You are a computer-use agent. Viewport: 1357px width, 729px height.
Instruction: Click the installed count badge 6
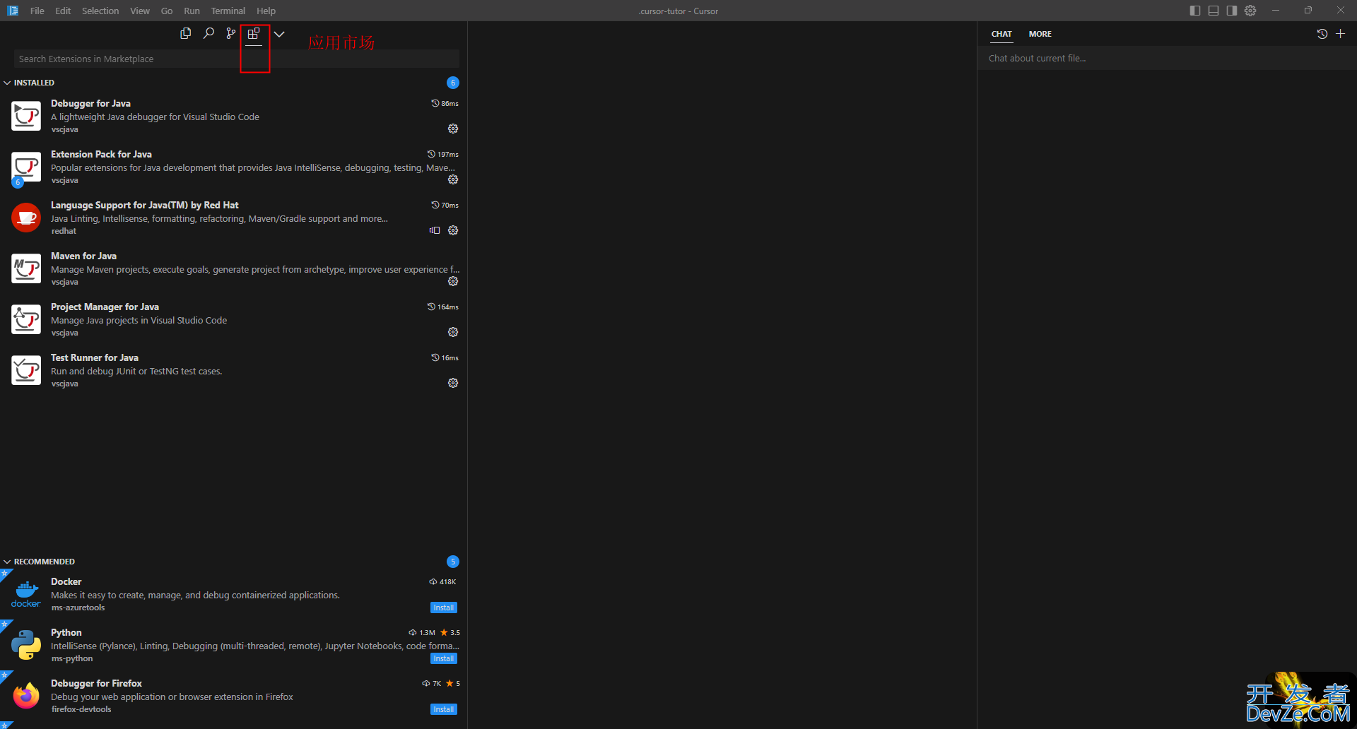[x=453, y=83]
